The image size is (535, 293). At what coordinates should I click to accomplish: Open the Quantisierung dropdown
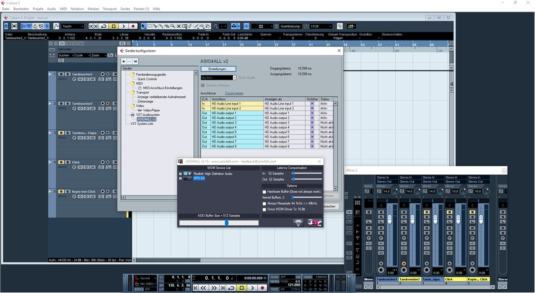point(290,26)
